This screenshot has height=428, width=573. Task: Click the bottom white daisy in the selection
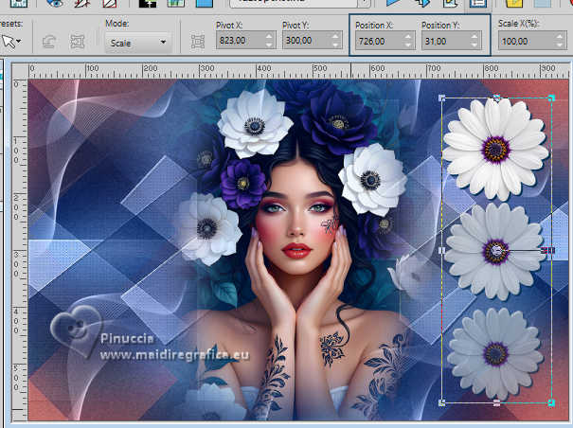click(495, 353)
